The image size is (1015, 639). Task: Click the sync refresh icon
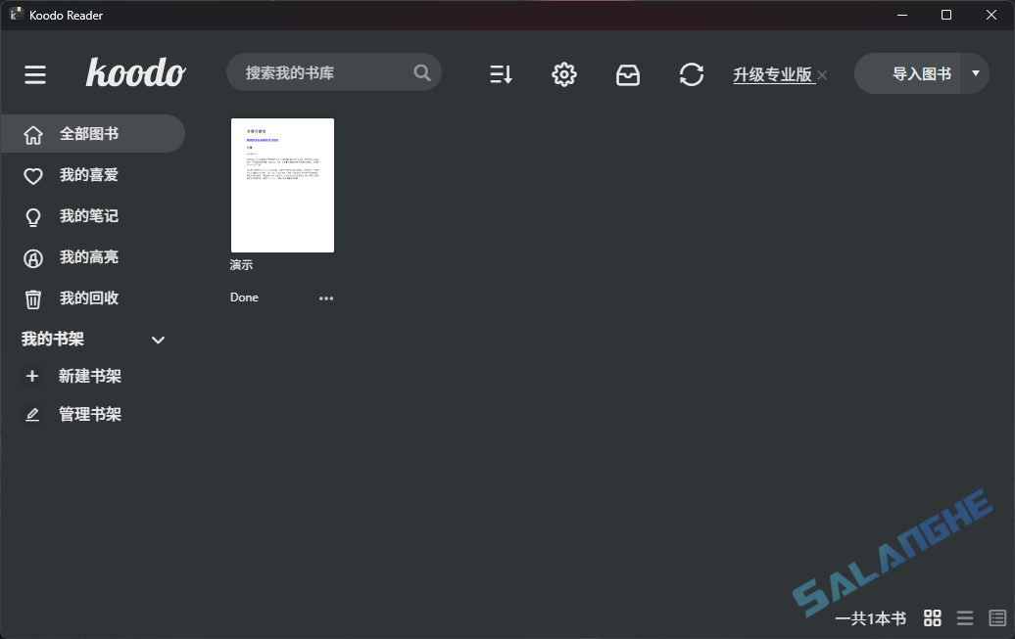[692, 73]
